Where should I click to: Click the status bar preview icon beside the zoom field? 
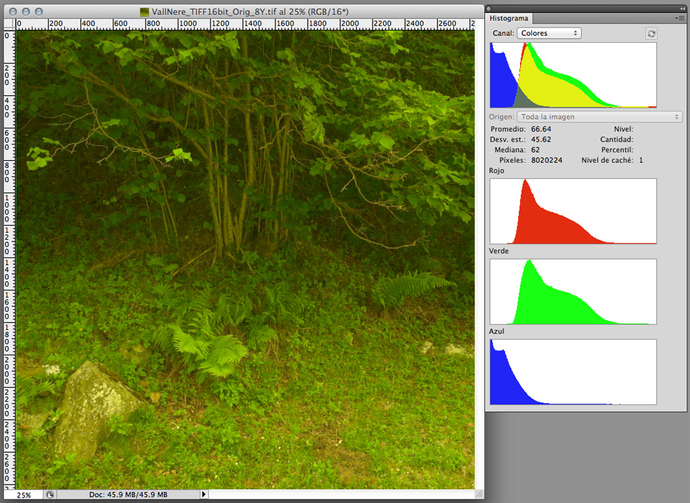coord(50,495)
